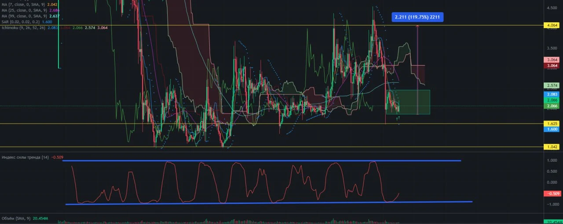The width and height of the screenshot is (563, 224).
Task: Click the blue 2.211 (119.75%) measurement label
Action: (417, 18)
